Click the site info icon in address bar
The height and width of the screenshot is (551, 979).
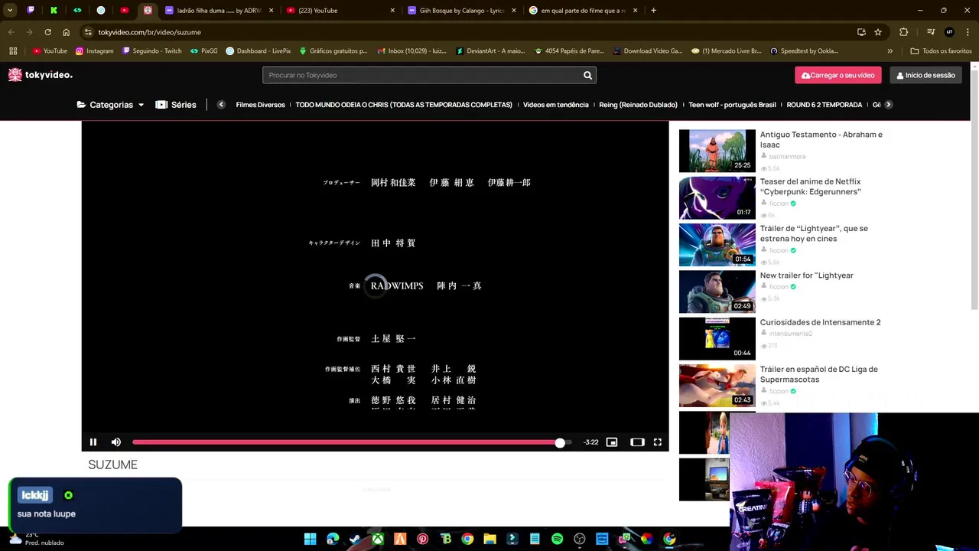(x=88, y=32)
